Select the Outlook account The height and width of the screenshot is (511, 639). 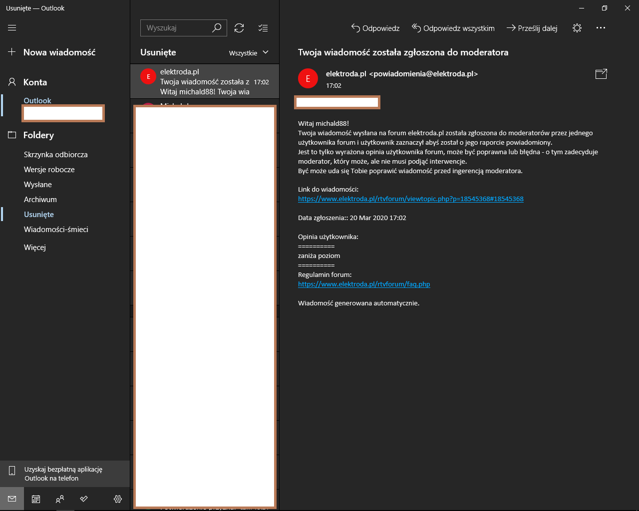click(37, 101)
